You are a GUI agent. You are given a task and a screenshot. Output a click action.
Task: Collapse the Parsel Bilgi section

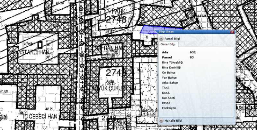[161, 39]
